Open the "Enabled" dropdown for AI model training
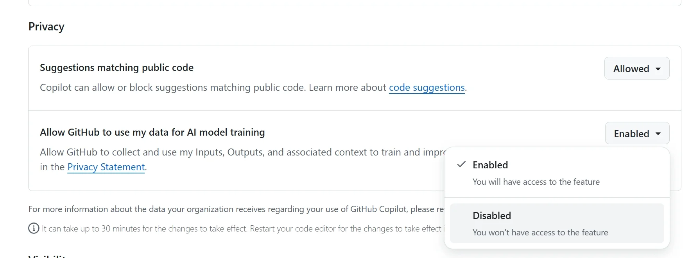Image resolution: width=690 pixels, height=258 pixels. pos(637,133)
